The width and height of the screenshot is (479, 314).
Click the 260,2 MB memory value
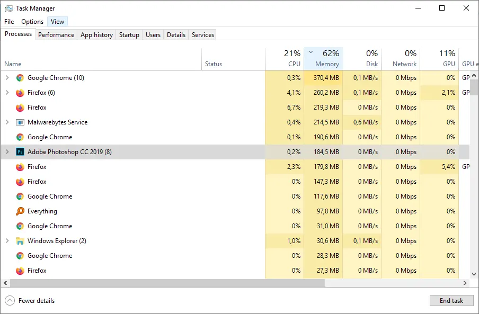point(326,93)
